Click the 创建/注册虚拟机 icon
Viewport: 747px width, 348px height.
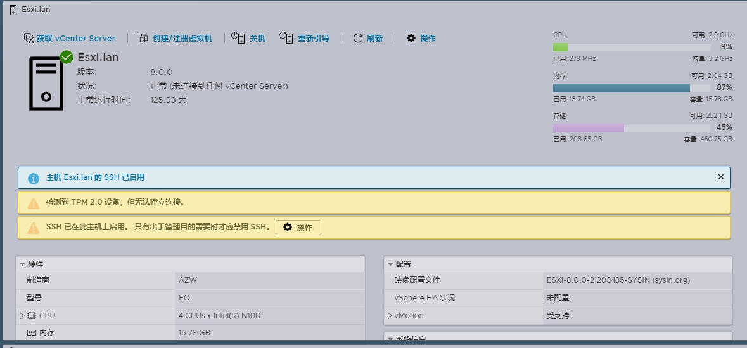pyautogui.click(x=141, y=38)
